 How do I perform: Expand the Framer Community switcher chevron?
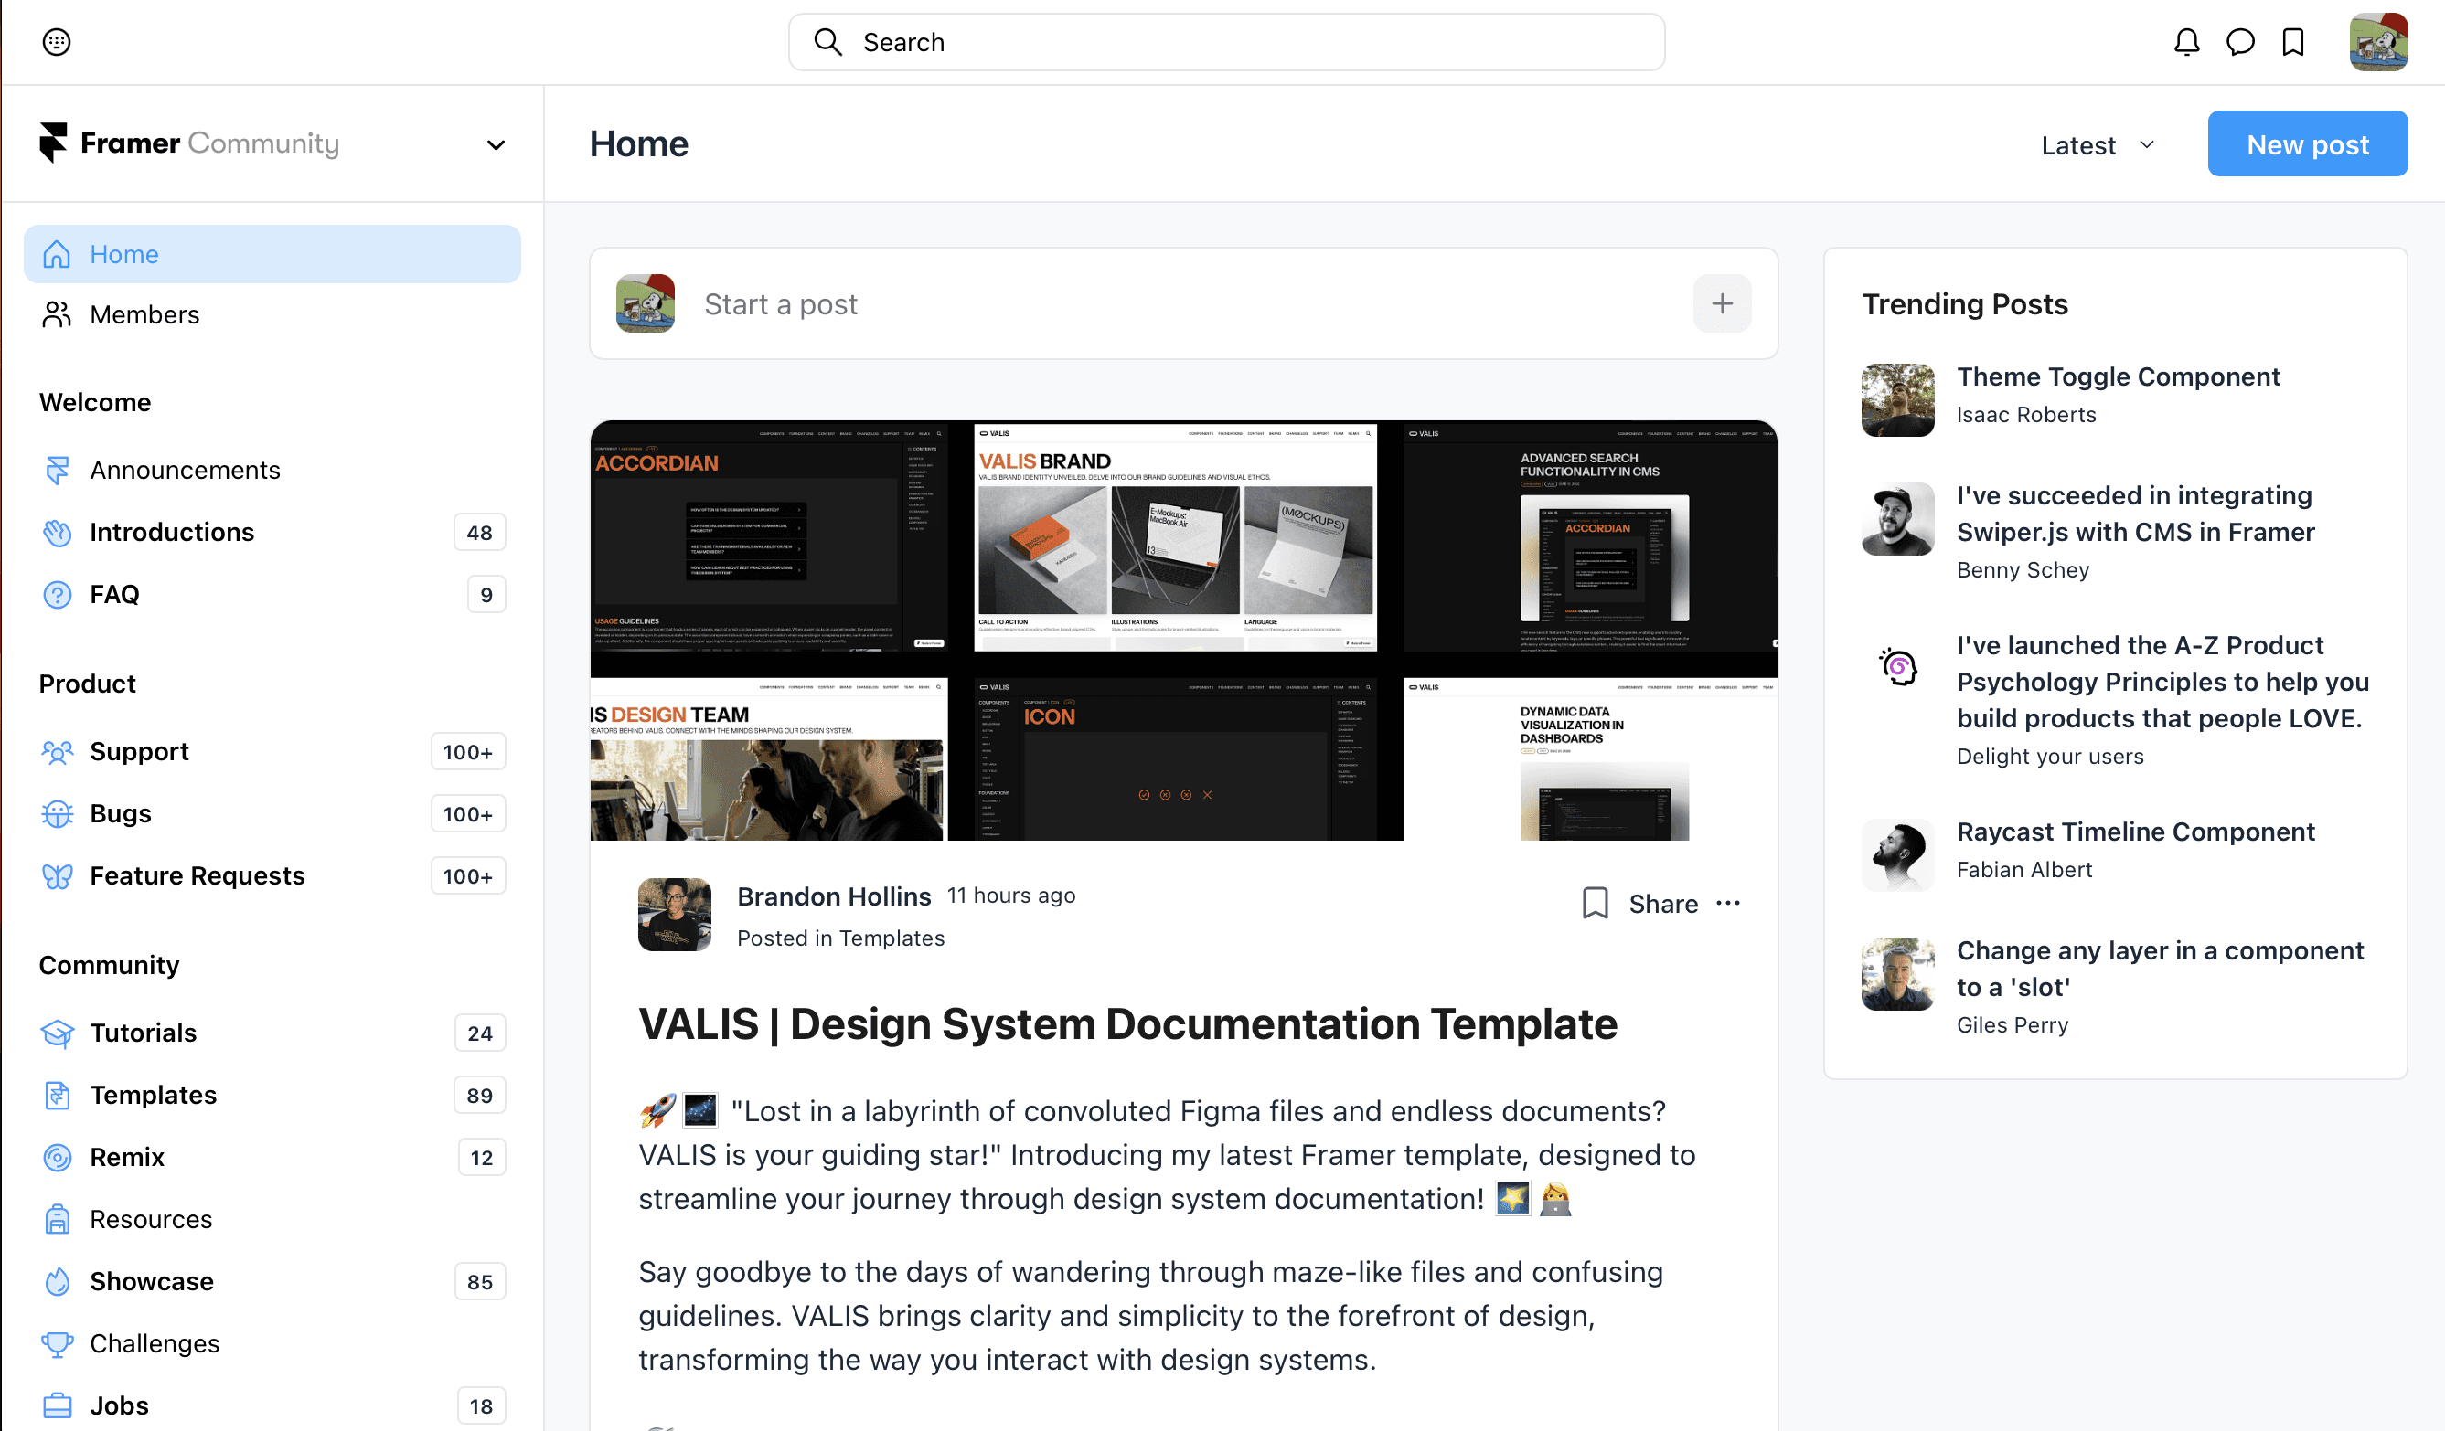coord(495,143)
